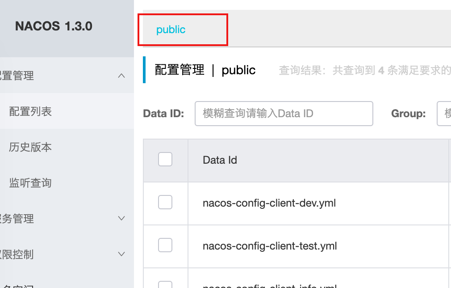This screenshot has height=288, width=451.
Task: Click the Data ID search input field
Action: (284, 114)
